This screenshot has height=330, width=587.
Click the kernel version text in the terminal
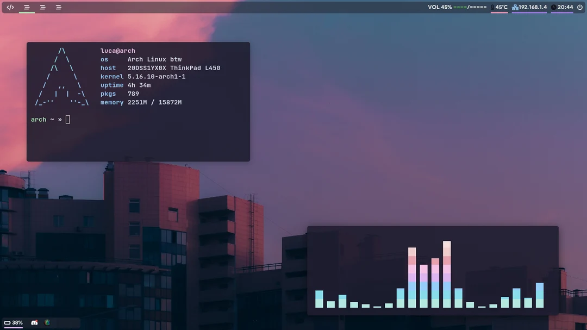click(x=156, y=76)
